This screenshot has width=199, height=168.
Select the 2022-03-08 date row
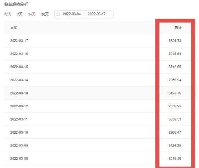(x=100, y=159)
